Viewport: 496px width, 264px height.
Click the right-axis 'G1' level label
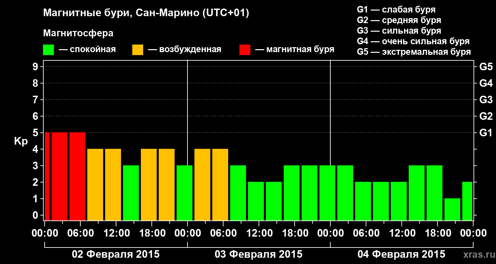click(x=486, y=133)
